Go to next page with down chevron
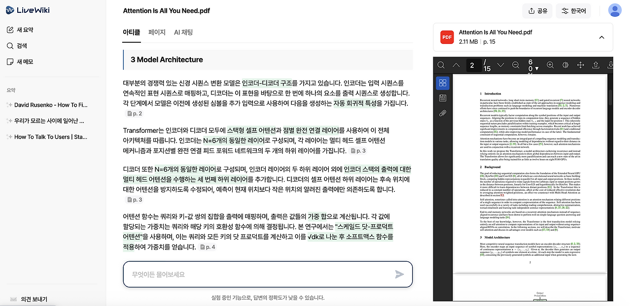 (x=500, y=64)
